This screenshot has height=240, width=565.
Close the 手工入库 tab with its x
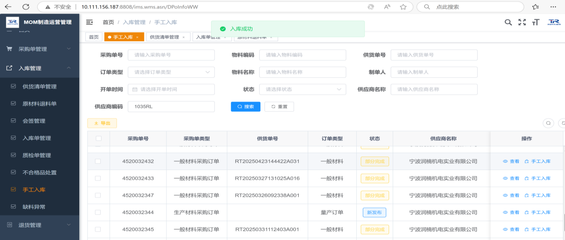coord(138,37)
